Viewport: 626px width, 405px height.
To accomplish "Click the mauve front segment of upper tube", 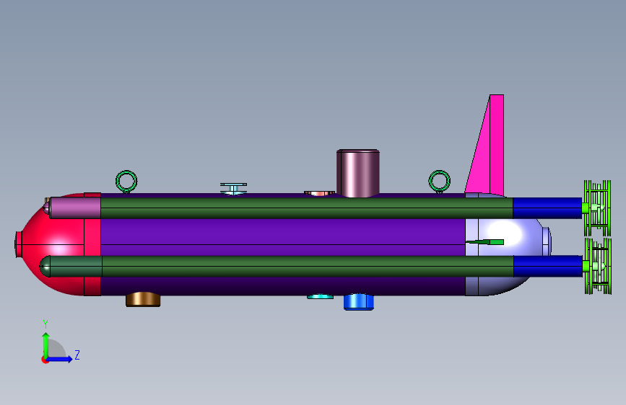I will click(75, 208).
